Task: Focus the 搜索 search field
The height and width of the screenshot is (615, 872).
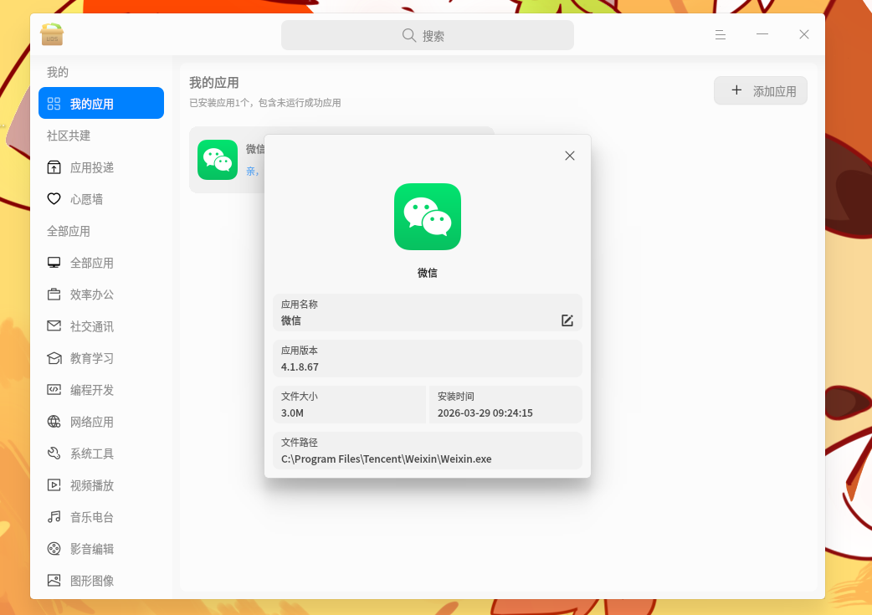Action: (x=427, y=36)
